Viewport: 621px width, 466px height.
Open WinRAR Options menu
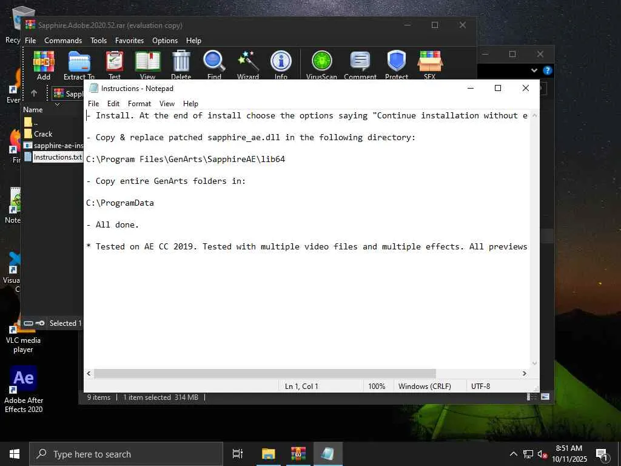(165, 41)
